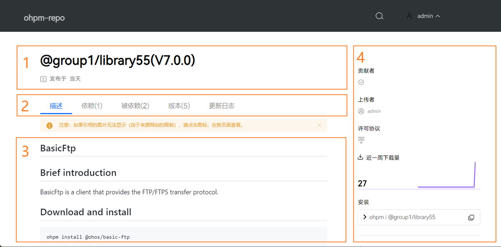
Task: Dismiss the orange image notice banner
Action: click(x=319, y=125)
